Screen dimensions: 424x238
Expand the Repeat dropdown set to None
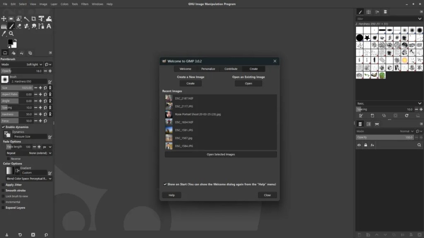41,153
